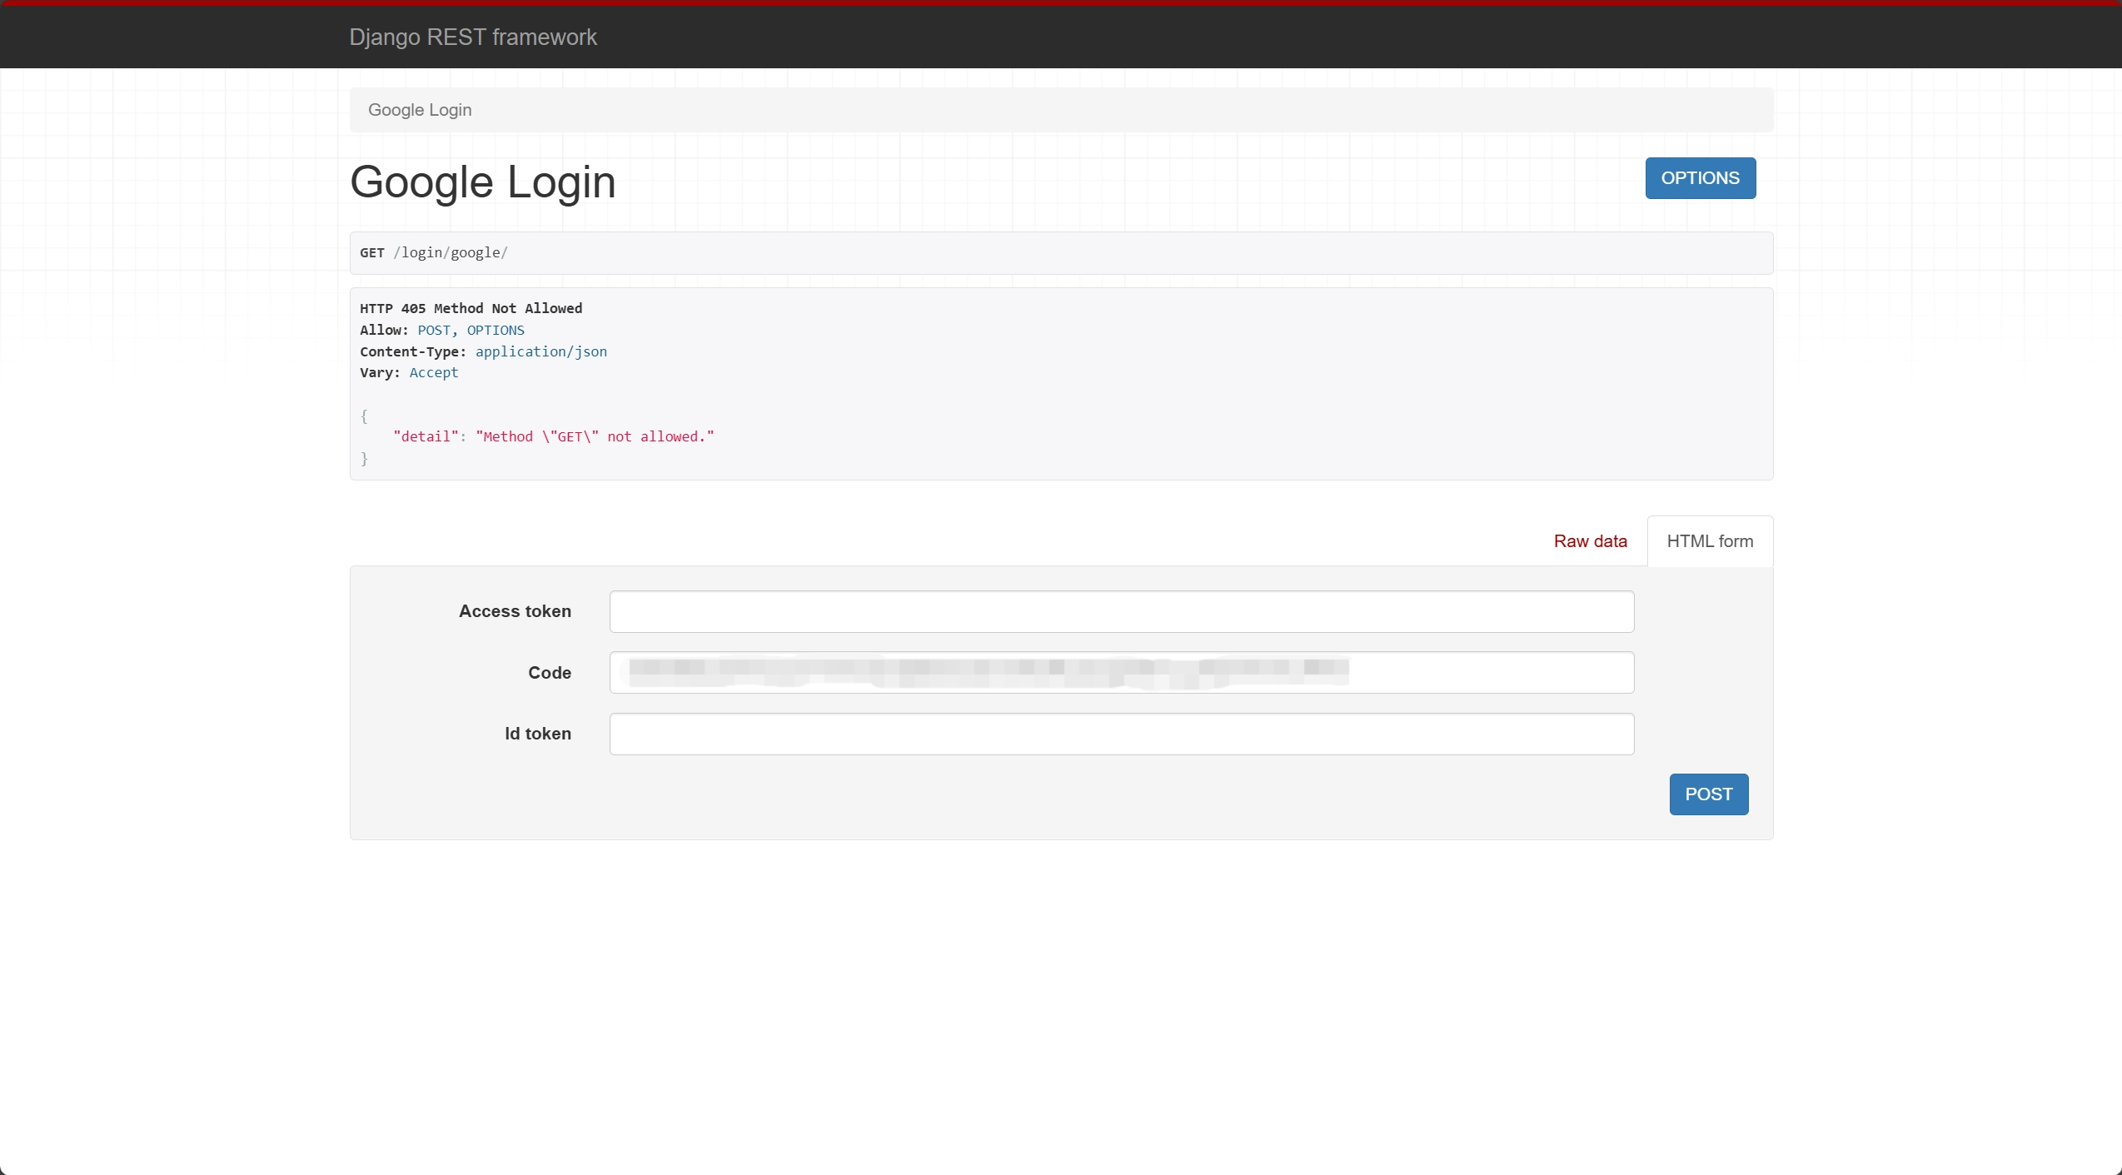The width and height of the screenshot is (2122, 1175).
Task: Click the Access token field label
Action: click(515, 611)
